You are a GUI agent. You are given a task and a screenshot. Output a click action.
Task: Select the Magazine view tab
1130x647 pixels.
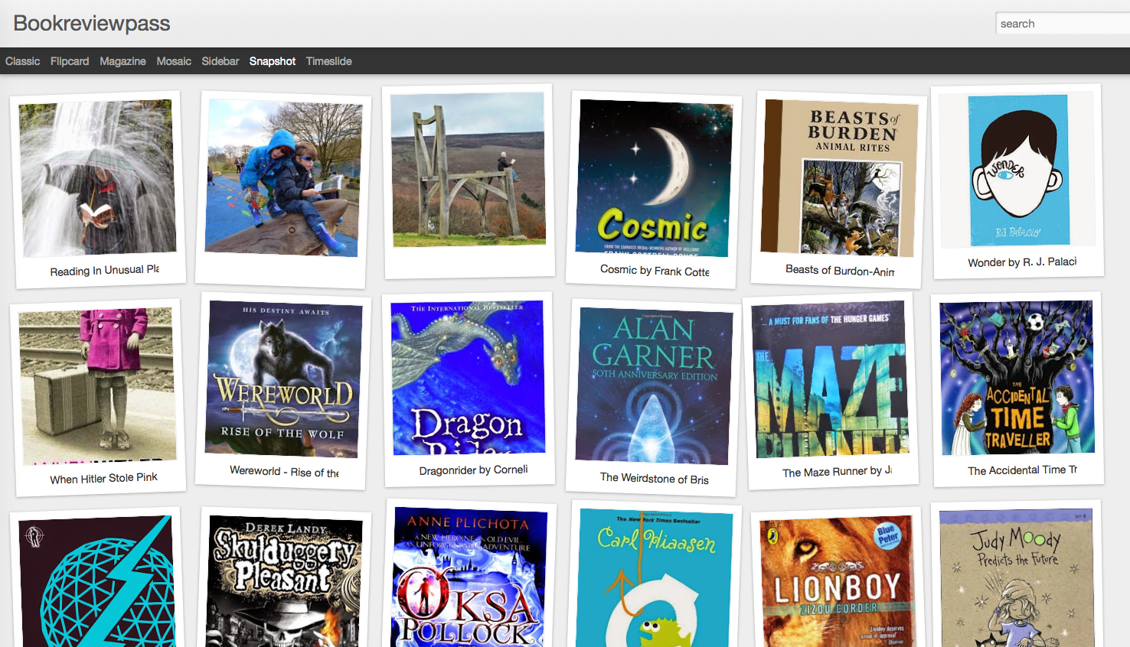(122, 61)
